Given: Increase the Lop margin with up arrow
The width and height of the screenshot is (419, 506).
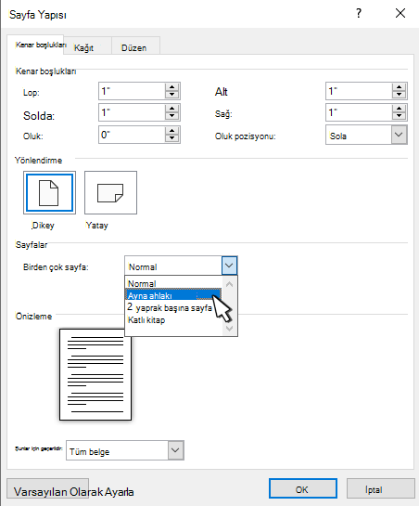Looking at the screenshot, I should [x=171, y=87].
